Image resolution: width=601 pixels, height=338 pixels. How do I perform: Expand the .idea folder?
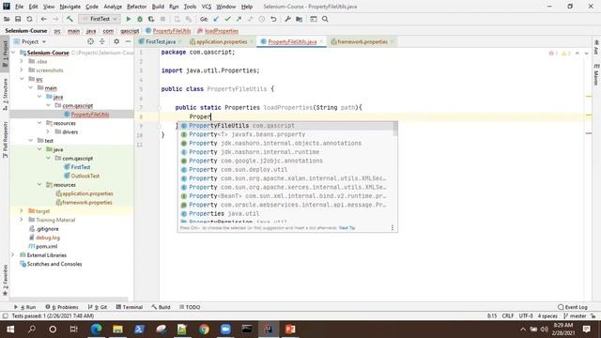22,61
